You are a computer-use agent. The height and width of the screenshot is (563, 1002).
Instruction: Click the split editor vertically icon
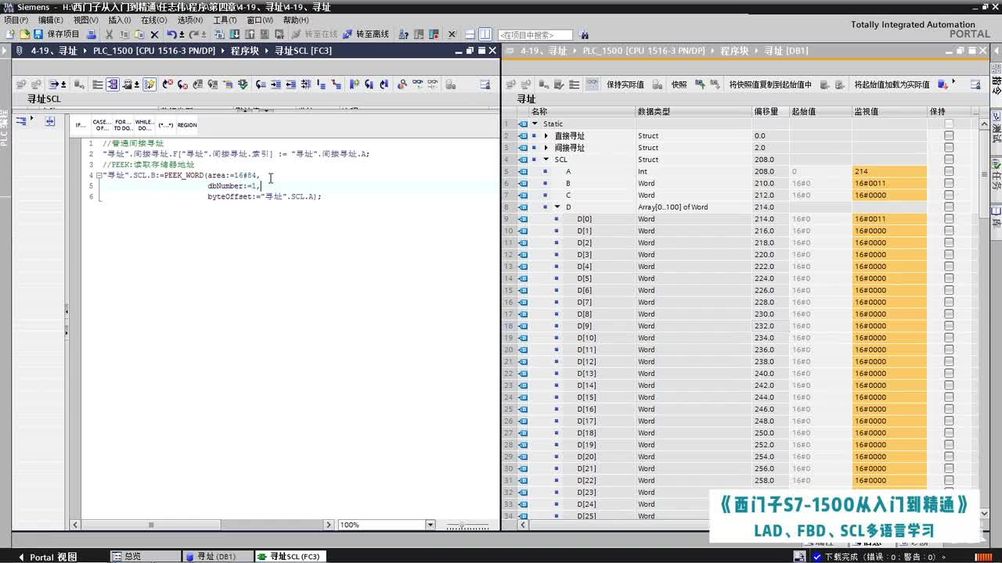point(485,34)
